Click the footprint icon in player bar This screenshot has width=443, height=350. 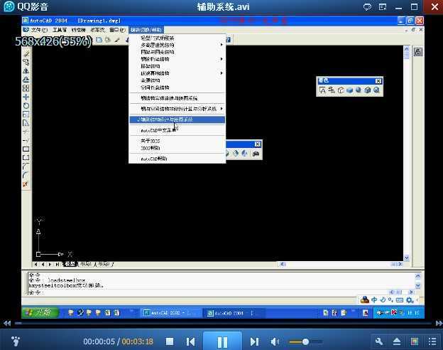(x=16, y=341)
